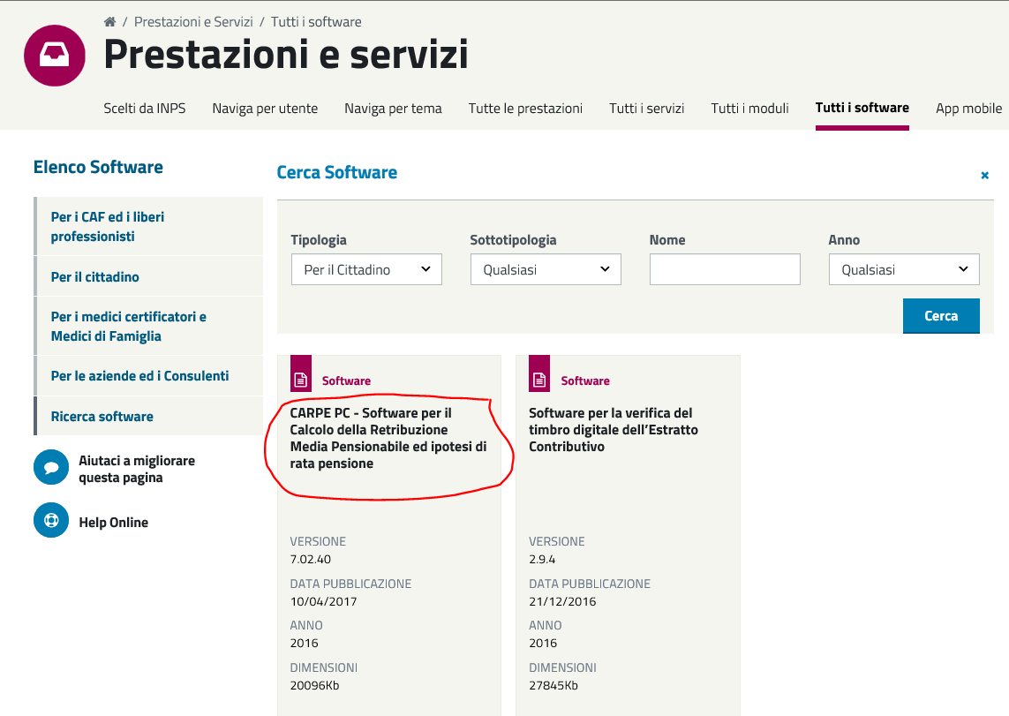Click the document icon on the CARPE PC card
The width and height of the screenshot is (1009, 716).
tap(301, 379)
